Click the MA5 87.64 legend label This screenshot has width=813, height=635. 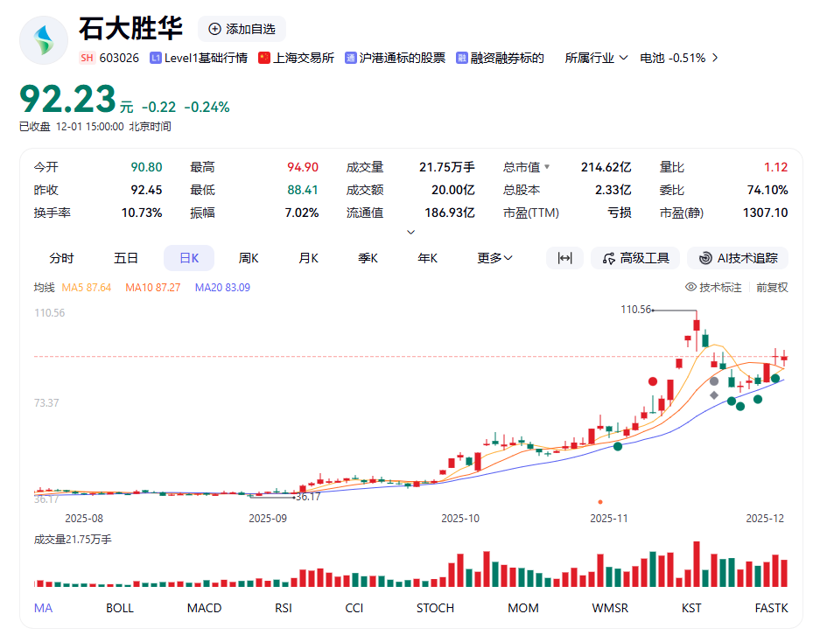coord(87,287)
